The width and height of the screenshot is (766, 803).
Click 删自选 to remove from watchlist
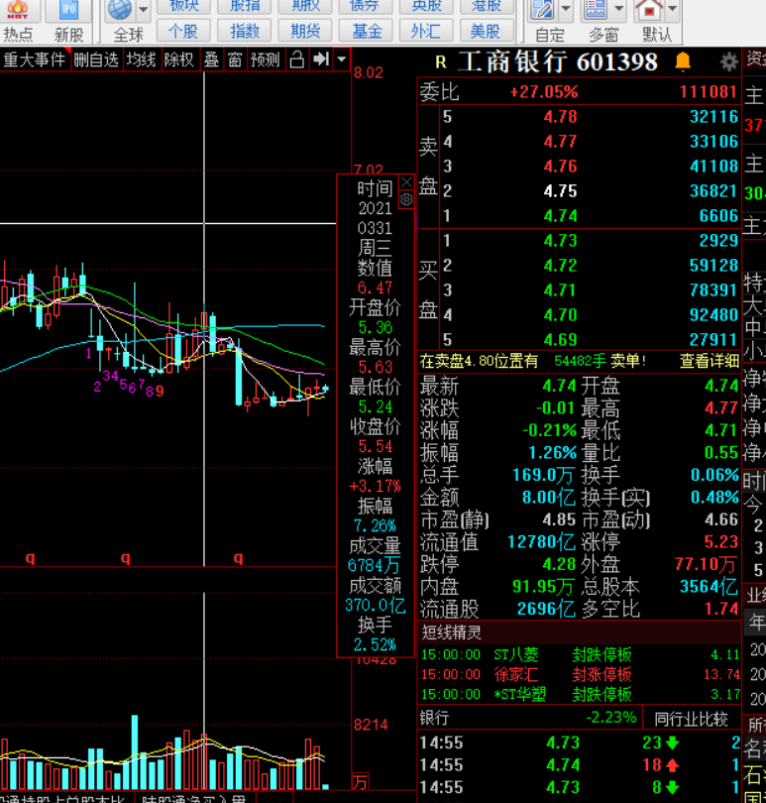pos(96,59)
